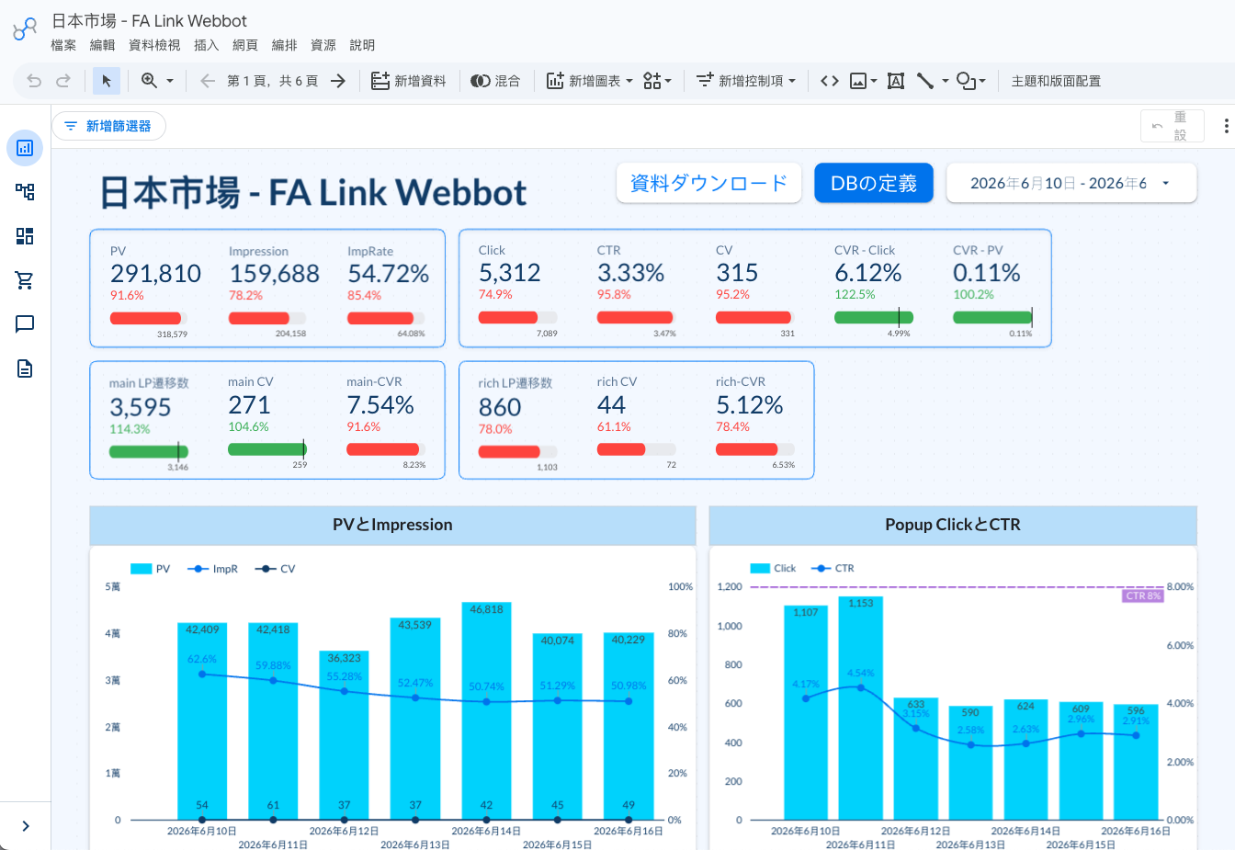Expand the left sidebar chevron
1235x850 pixels.
click(26, 826)
